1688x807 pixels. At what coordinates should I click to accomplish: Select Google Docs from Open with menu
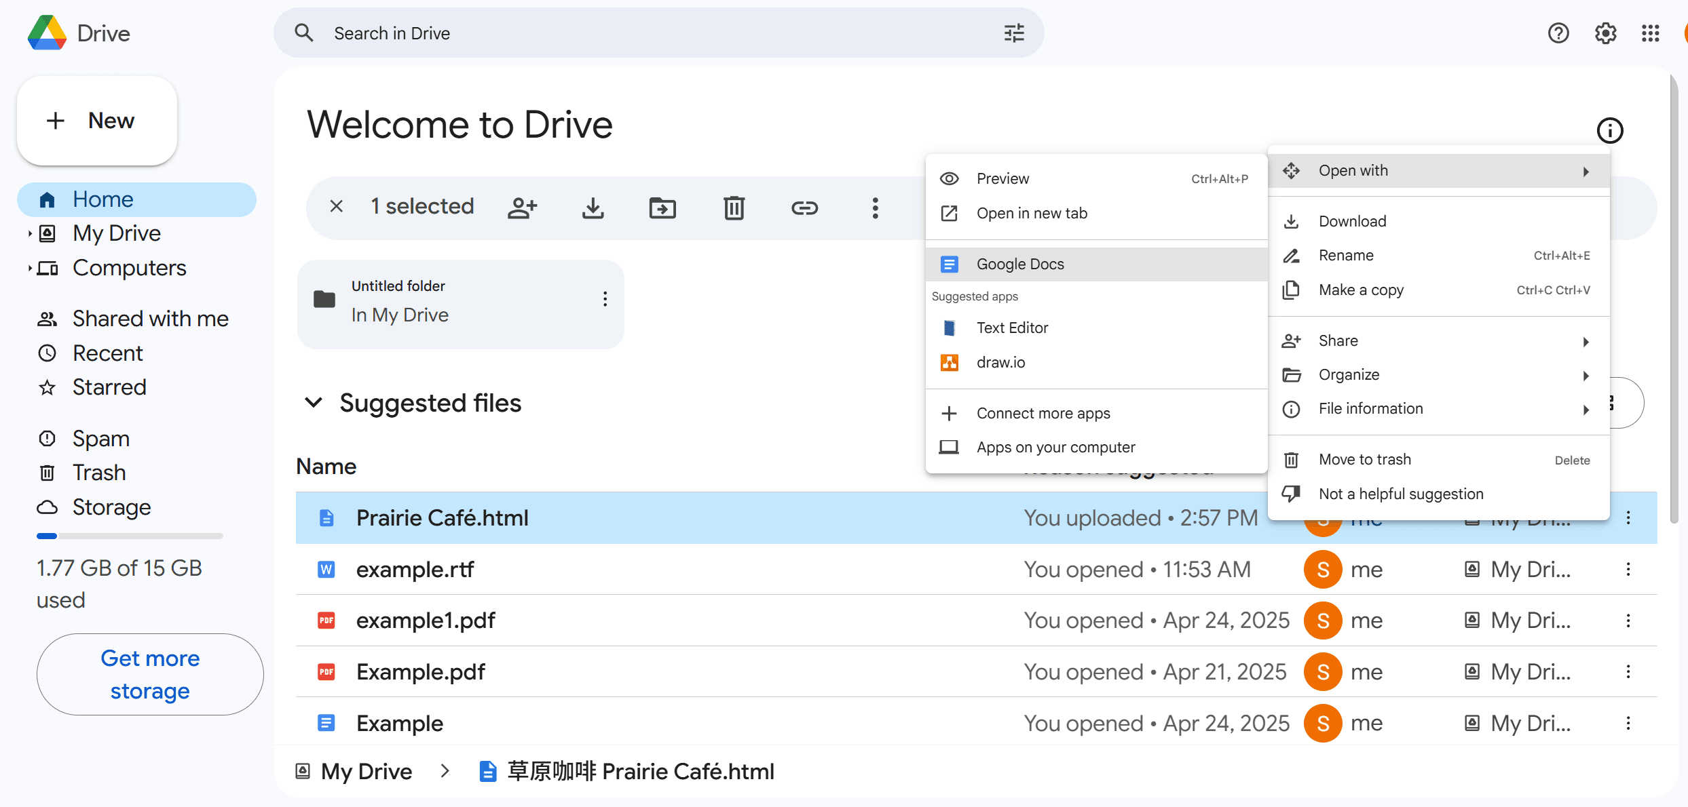click(x=1020, y=264)
